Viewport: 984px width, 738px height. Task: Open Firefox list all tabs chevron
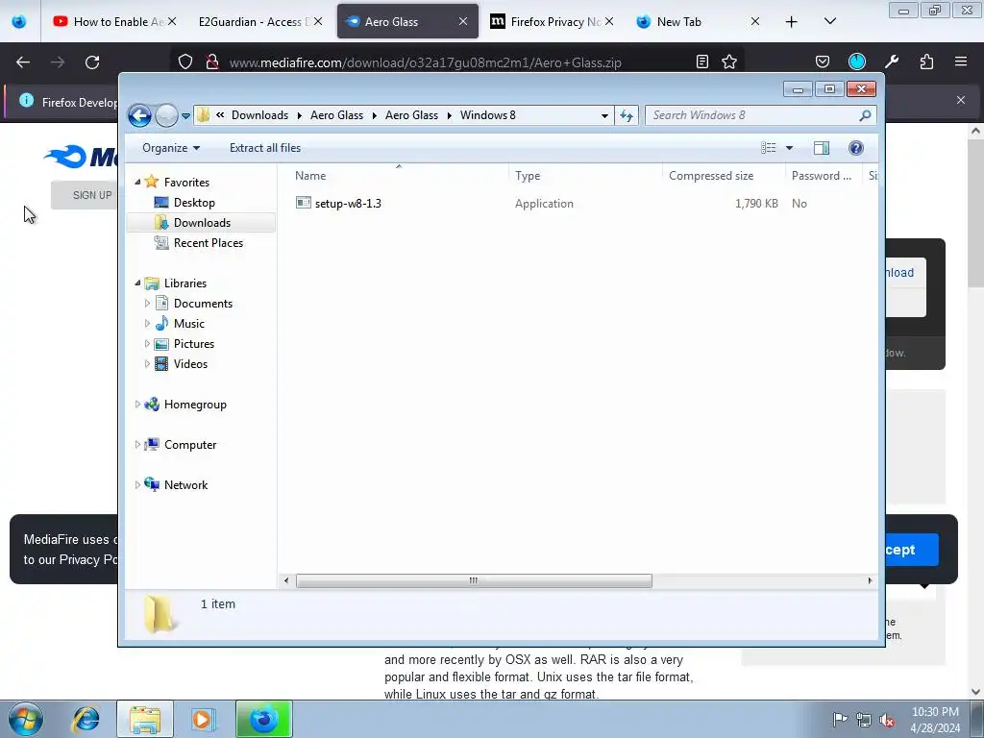click(x=829, y=21)
